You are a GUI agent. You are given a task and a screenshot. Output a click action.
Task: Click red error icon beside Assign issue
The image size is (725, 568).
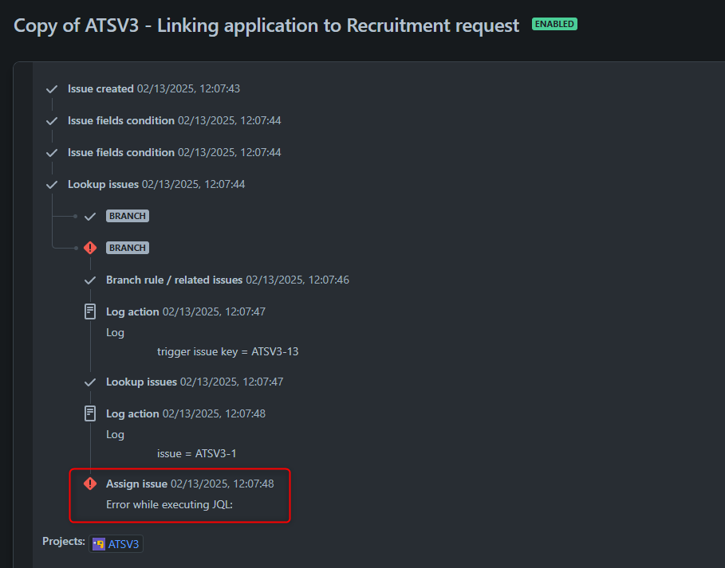(90, 484)
